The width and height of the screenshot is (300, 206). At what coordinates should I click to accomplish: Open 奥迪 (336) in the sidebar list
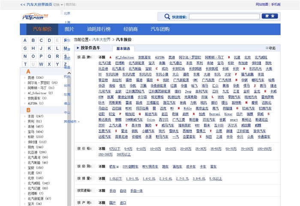[x=36, y=77]
